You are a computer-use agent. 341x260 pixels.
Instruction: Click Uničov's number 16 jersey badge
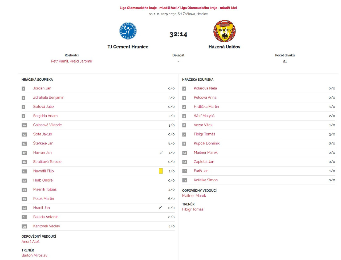185,171
